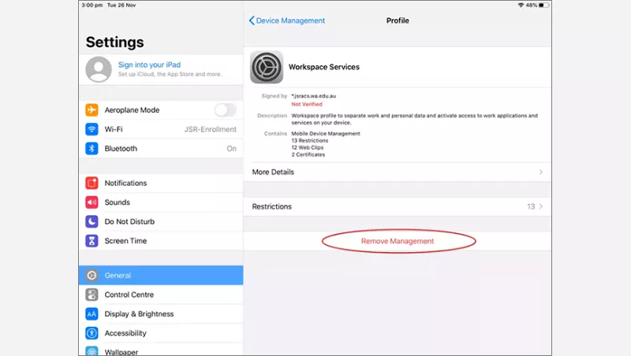Tap the Mobile Device Management line
Screen dimensions: 631x356
(326, 133)
